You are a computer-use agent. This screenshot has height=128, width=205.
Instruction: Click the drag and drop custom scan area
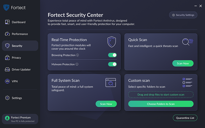click(x=161, y=94)
